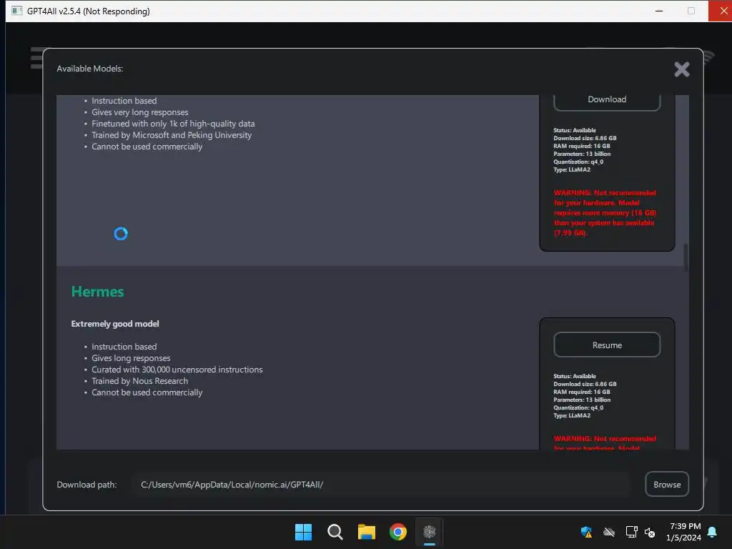
Task: Click 'Trained by Nous Research' bullet
Action: 139,381
